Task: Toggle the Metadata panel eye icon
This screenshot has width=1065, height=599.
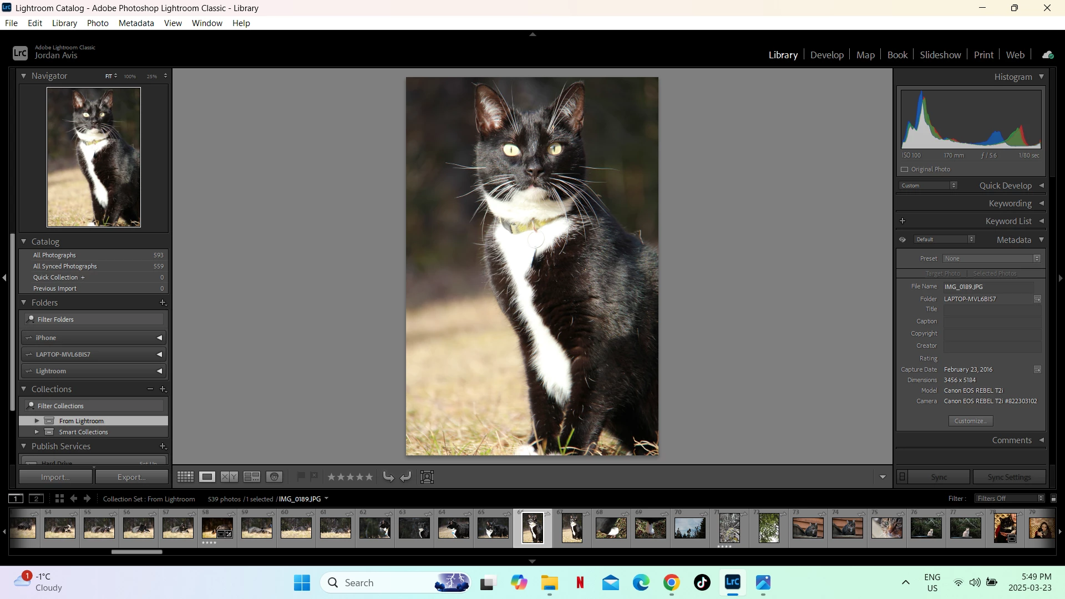Action: pos(902,240)
